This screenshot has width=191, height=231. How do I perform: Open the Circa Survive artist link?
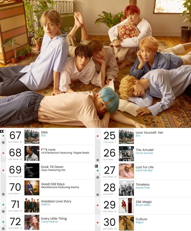[144, 153]
